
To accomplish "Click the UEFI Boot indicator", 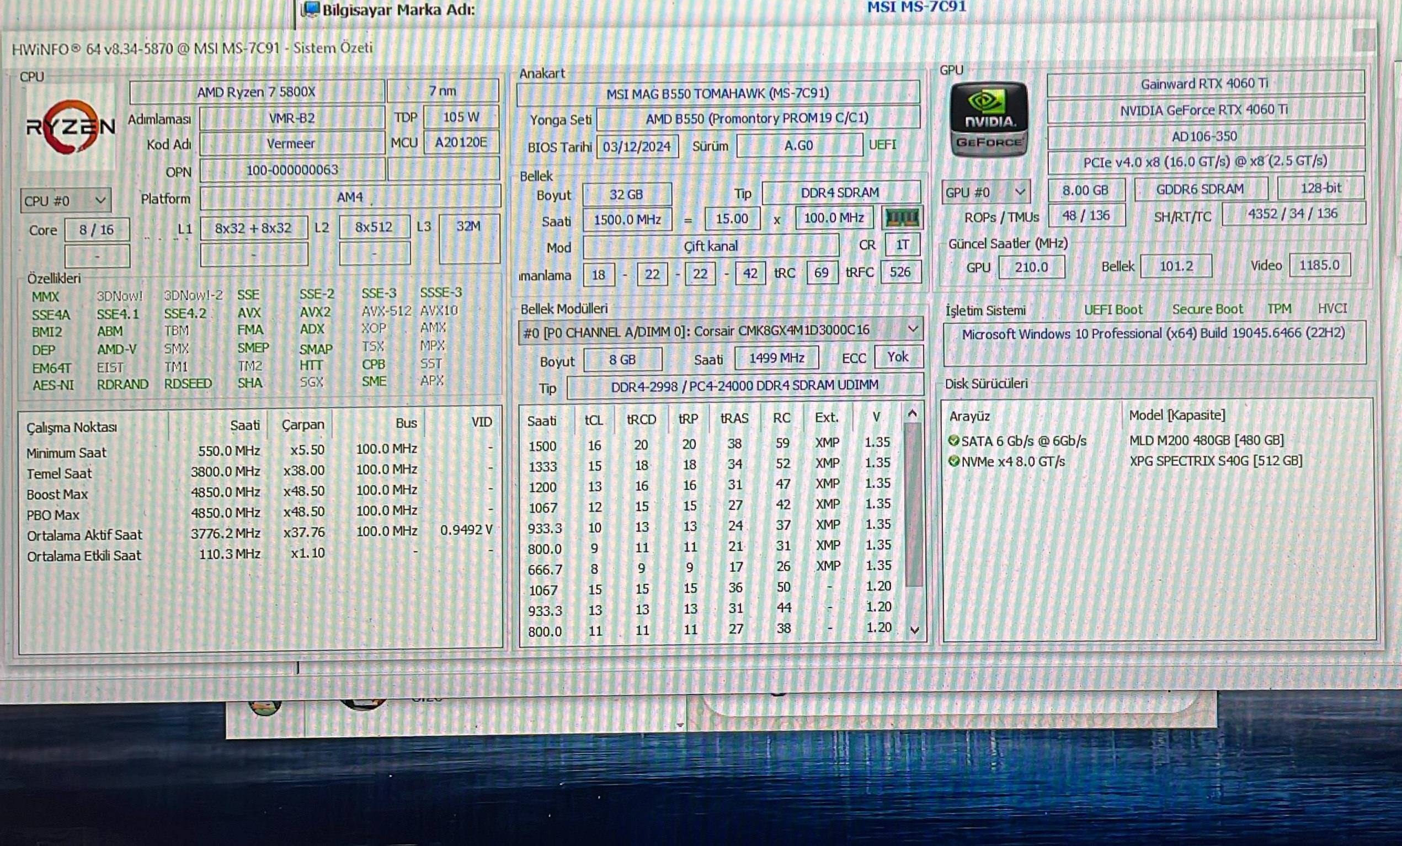I will click(x=1113, y=310).
